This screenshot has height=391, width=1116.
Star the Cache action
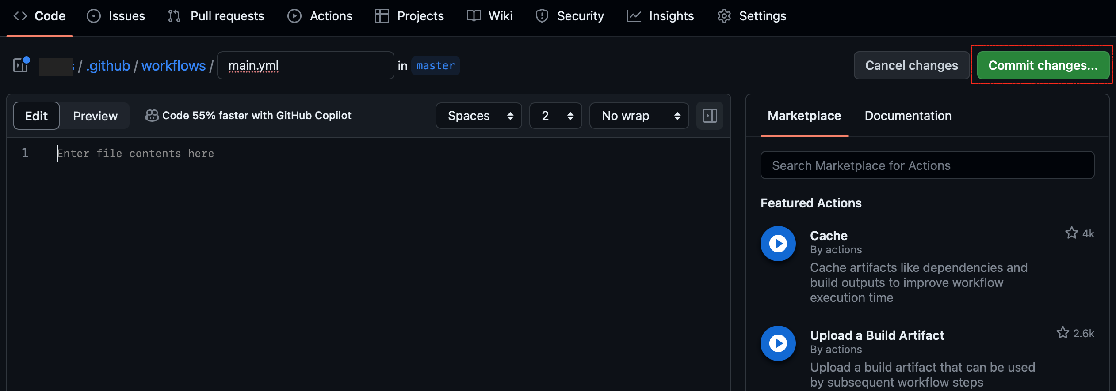(x=1071, y=233)
